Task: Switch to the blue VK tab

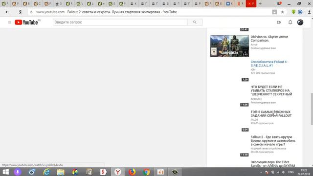Action: point(229,3)
